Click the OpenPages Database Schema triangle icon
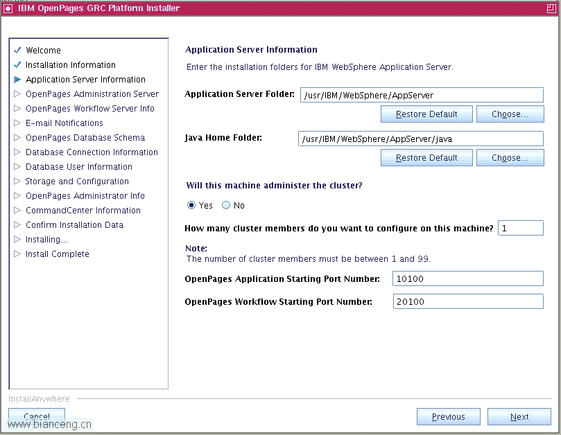561x435 pixels. click(x=17, y=138)
